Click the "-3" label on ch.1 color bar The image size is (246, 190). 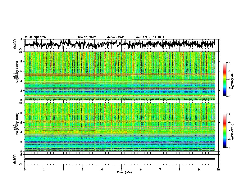[x=229, y=63]
